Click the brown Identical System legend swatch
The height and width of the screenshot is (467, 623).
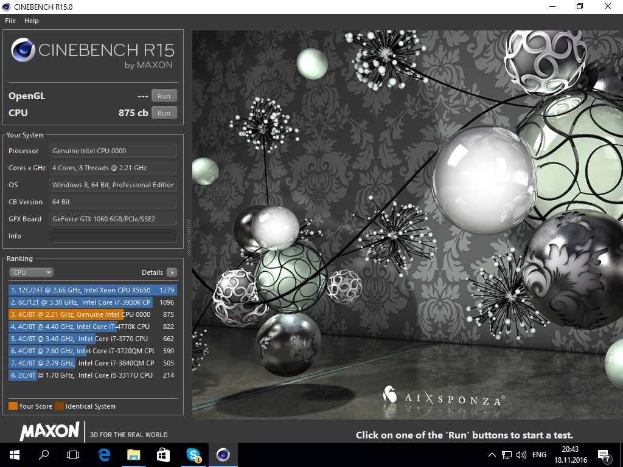pyautogui.click(x=59, y=406)
